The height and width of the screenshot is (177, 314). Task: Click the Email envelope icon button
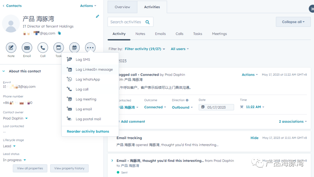27,48
